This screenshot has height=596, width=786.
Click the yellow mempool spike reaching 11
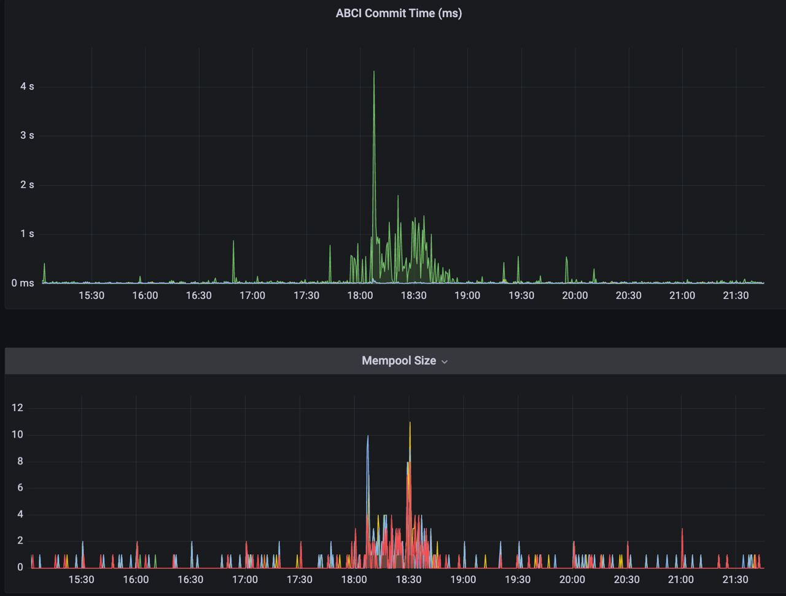410,424
